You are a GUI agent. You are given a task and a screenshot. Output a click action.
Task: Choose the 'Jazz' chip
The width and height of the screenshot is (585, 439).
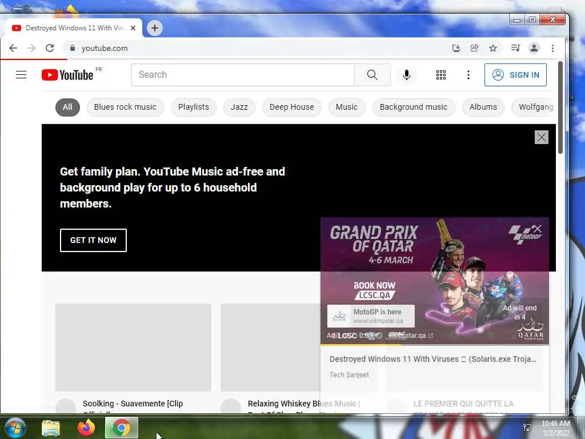click(239, 107)
